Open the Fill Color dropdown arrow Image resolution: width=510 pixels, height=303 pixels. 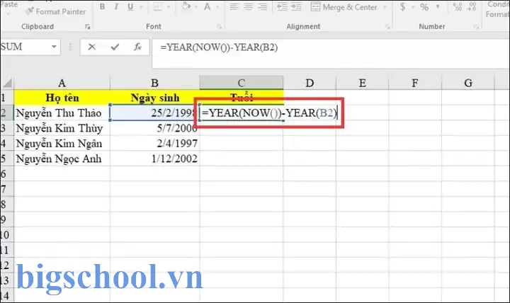pyautogui.click(x=196, y=7)
